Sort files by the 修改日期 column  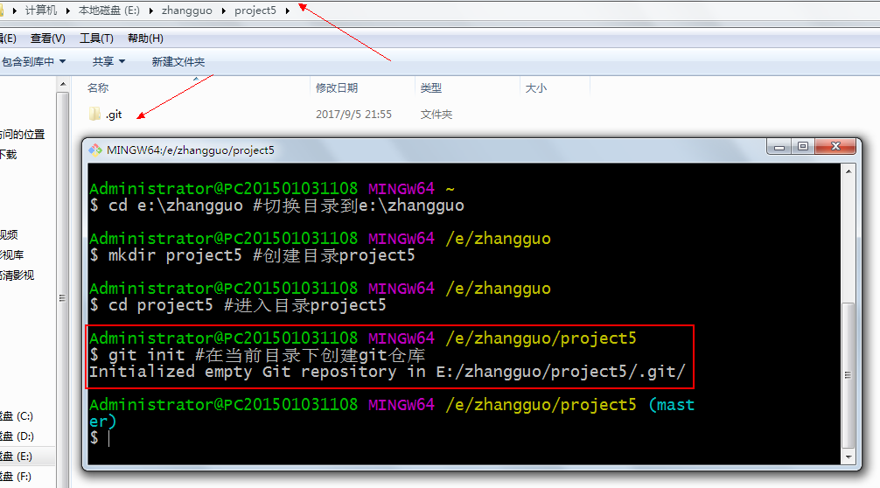pyautogui.click(x=337, y=87)
